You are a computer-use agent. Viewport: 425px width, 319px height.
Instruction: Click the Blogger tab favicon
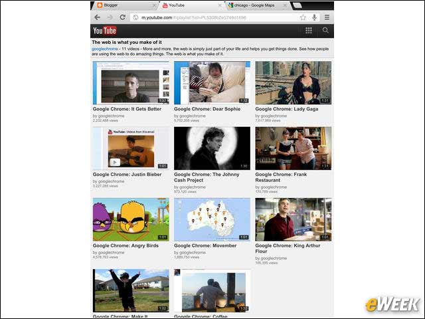click(x=100, y=5)
